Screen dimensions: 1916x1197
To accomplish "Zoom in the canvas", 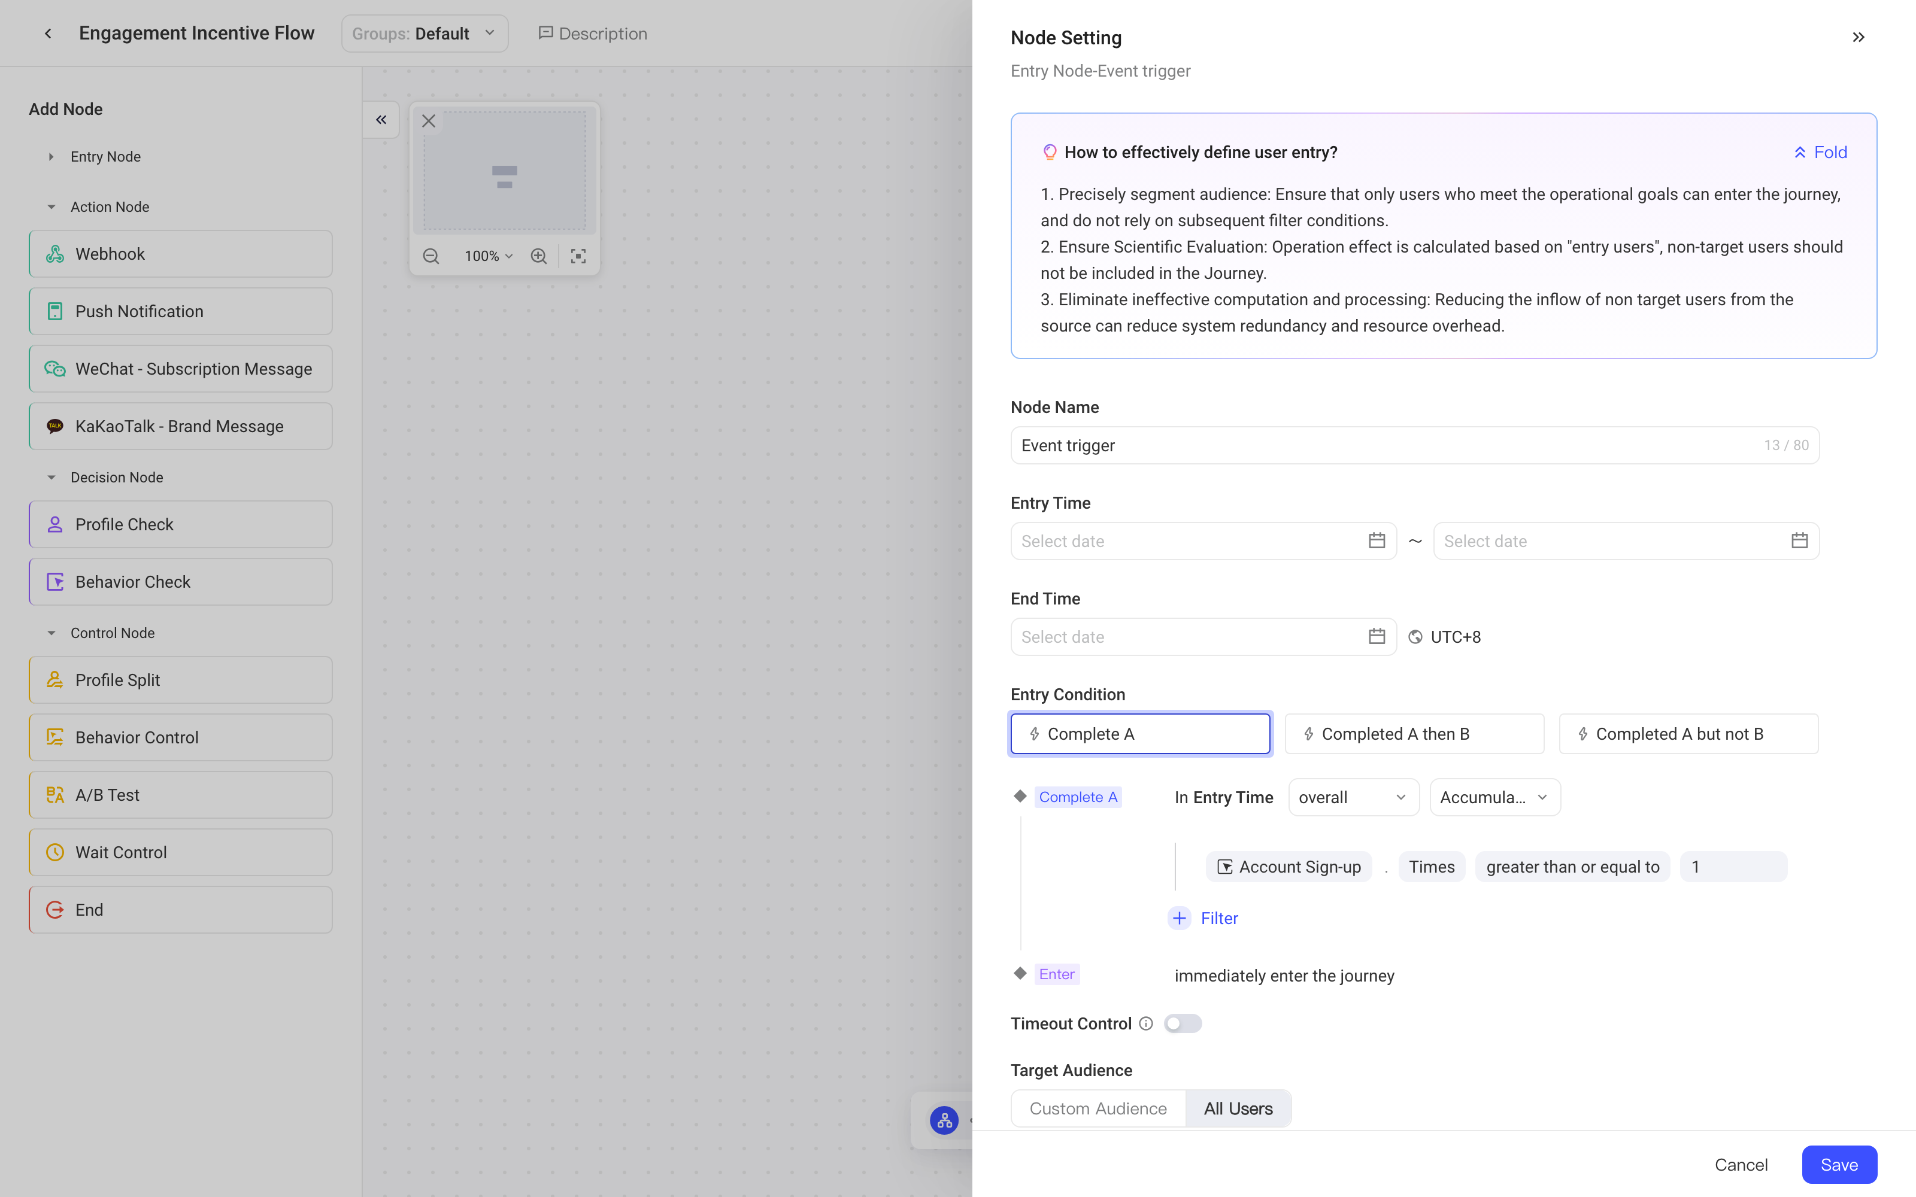I will (538, 256).
